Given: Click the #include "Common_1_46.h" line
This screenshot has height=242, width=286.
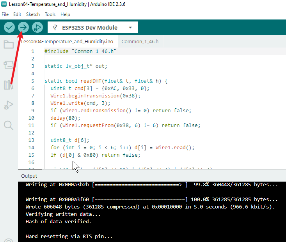Looking at the screenshot, I should pos(80,51).
